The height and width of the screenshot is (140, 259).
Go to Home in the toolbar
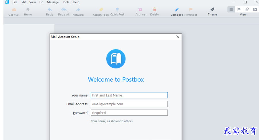pyautogui.click(x=28, y=10)
